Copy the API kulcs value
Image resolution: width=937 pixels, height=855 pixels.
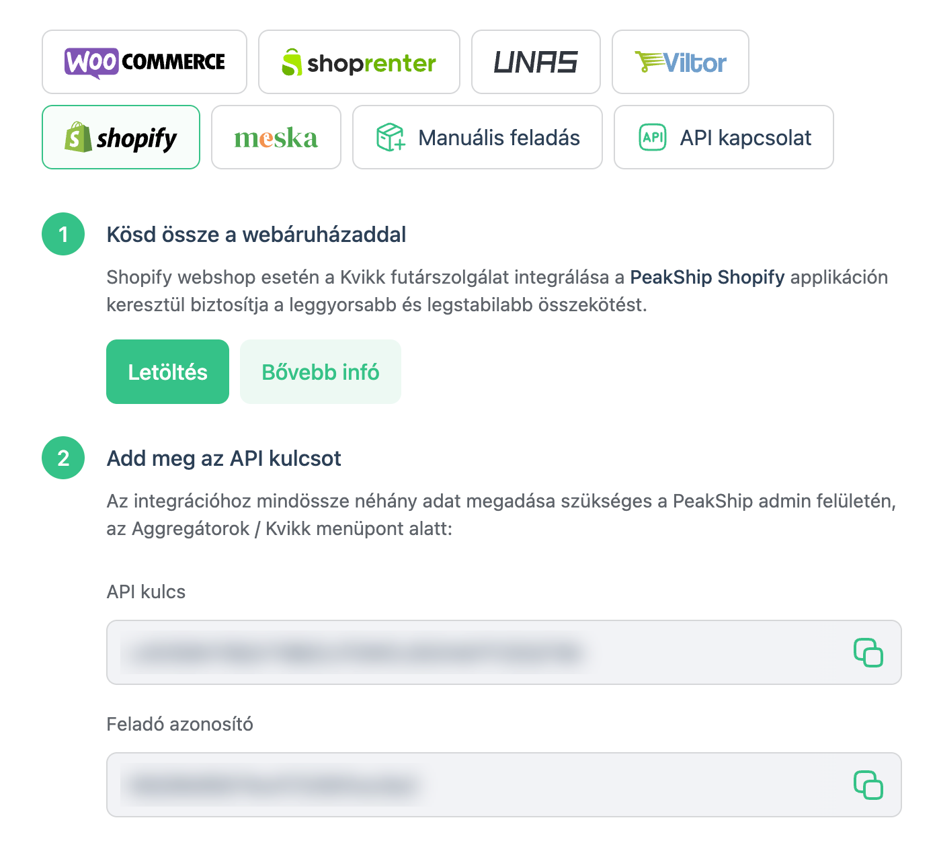click(868, 653)
